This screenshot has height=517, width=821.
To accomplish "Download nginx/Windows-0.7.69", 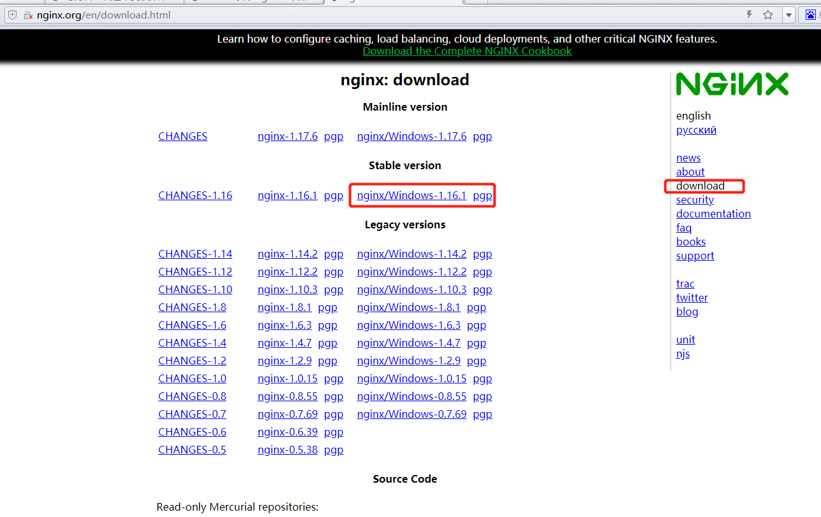I will tap(411, 414).
